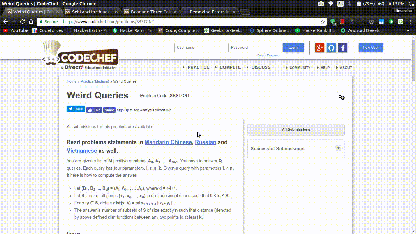The height and width of the screenshot is (234, 416).
Task: Open the Mandarin Chinese problem statement
Action: tap(168, 142)
